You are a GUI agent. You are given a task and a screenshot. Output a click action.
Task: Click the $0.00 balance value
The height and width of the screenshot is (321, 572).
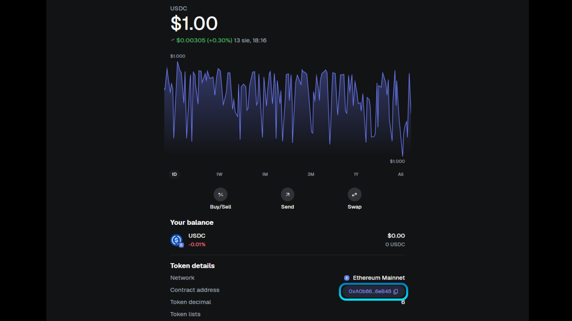(x=396, y=236)
